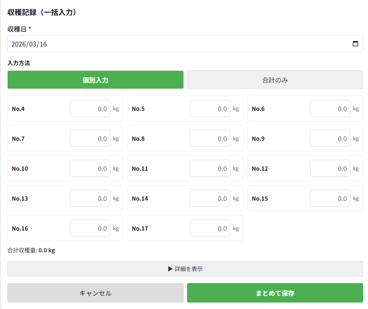Expand the 詳細を表示 section

[185, 269]
